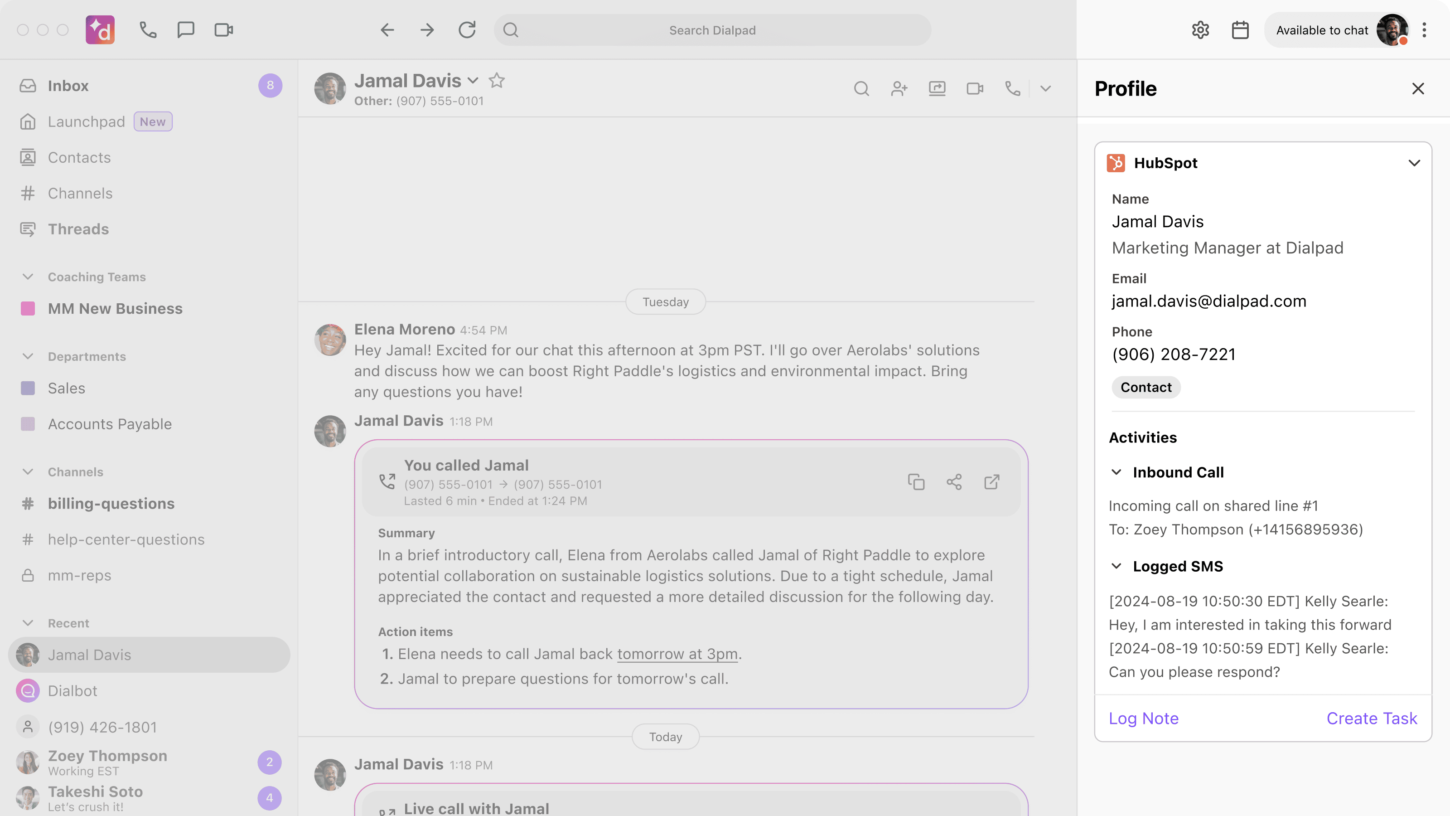This screenshot has width=1450, height=816.
Task: Open screen sharing for the conversation
Action: pyautogui.click(x=937, y=88)
